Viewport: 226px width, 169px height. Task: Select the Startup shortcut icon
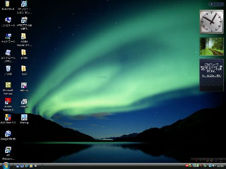(24, 119)
